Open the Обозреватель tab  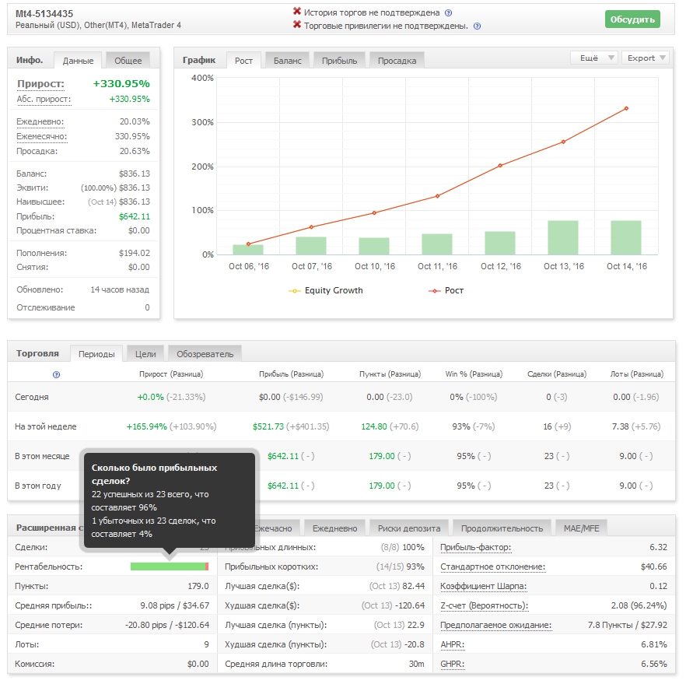[x=205, y=353]
